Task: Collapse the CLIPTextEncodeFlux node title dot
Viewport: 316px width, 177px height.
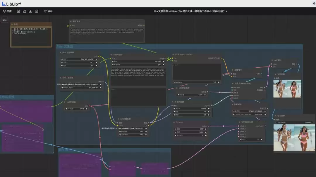Action: pos(173,54)
